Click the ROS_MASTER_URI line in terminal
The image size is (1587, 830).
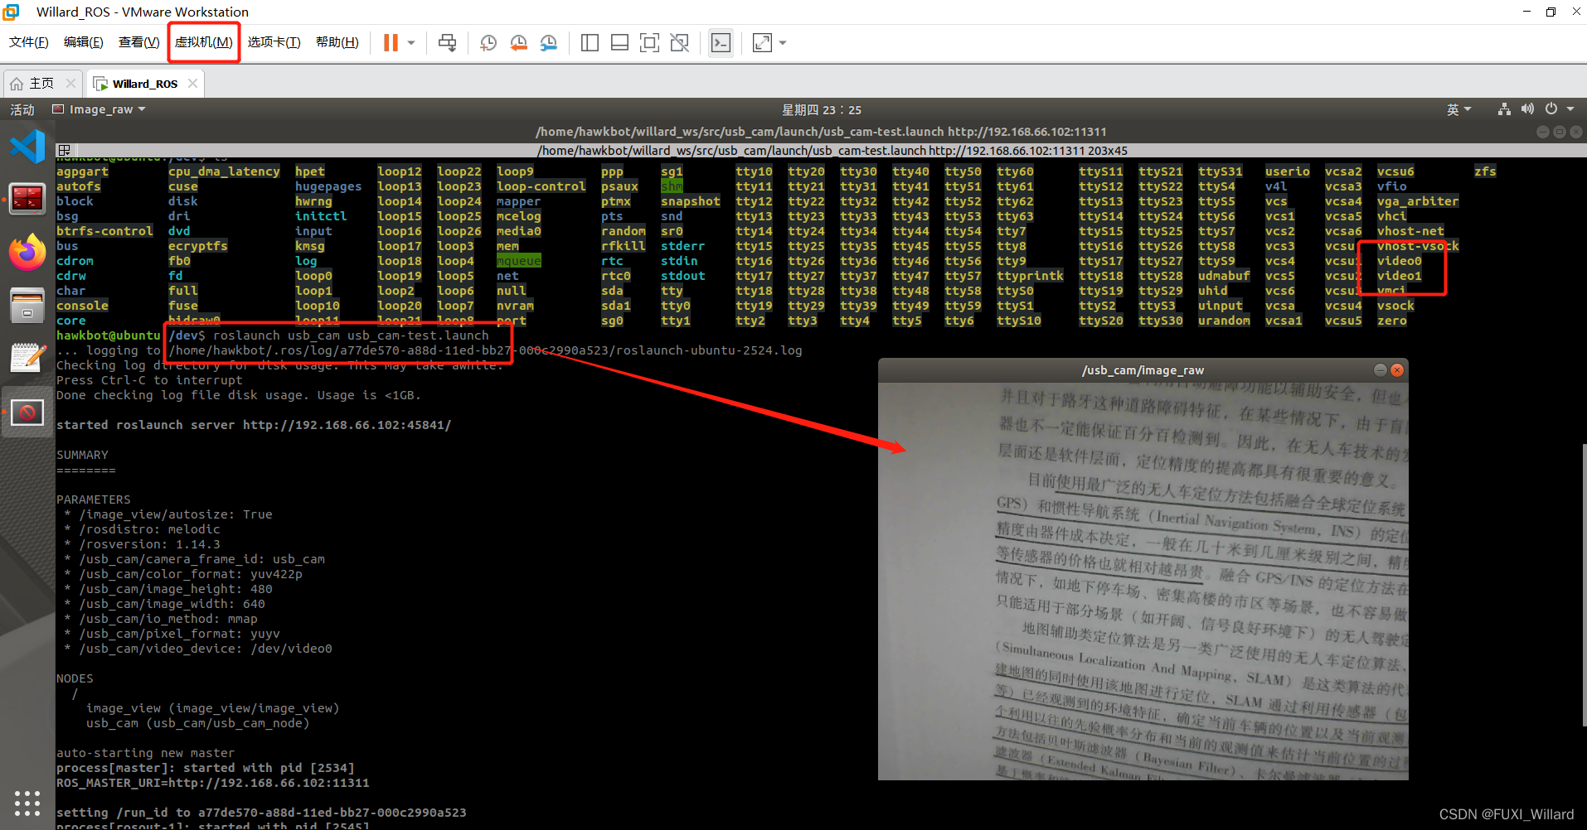(213, 783)
